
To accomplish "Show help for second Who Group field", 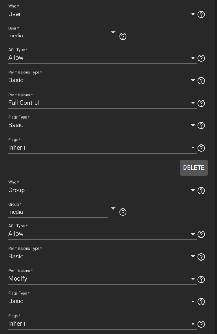I will (x=201, y=191).
